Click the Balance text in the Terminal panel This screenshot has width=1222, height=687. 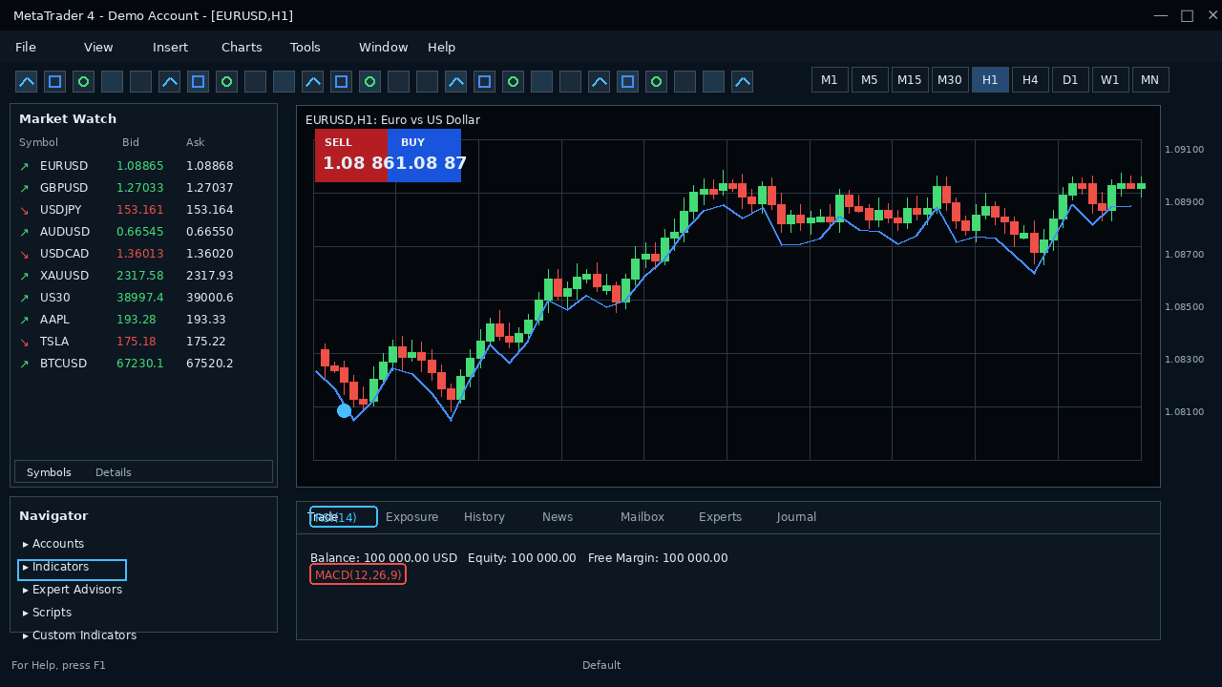click(x=384, y=558)
